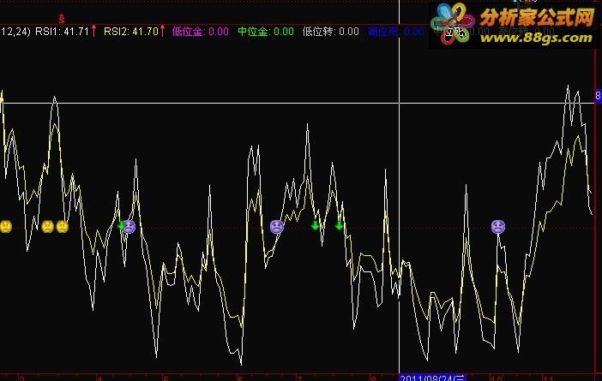The width and height of the screenshot is (602, 381).
Task: Click the first of two adjacent green arrows
Action: point(316,225)
